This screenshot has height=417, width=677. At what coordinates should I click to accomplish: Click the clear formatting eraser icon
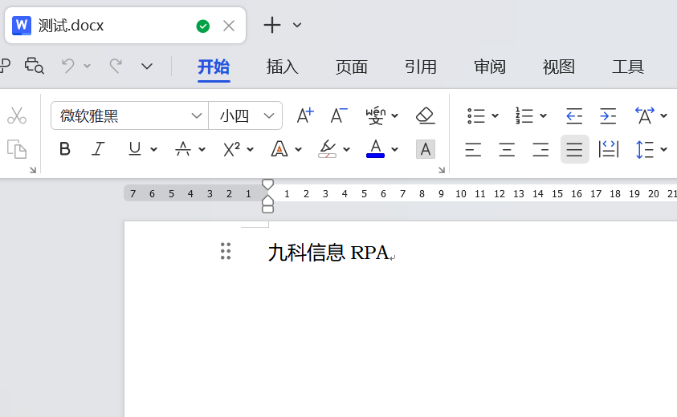point(426,115)
